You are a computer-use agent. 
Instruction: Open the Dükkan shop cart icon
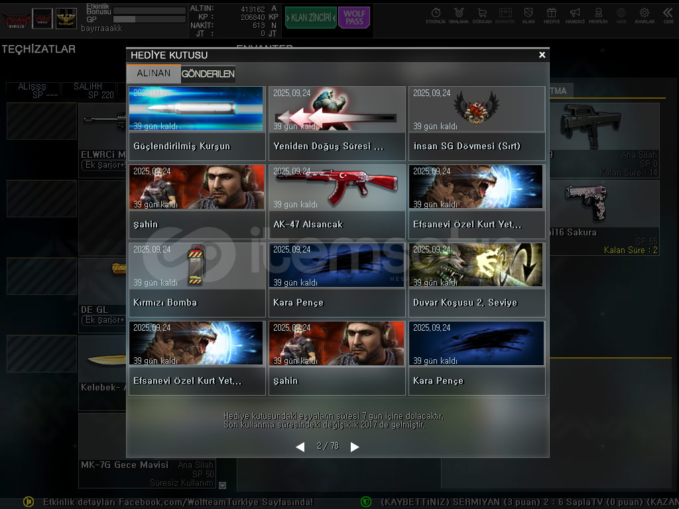tap(482, 16)
